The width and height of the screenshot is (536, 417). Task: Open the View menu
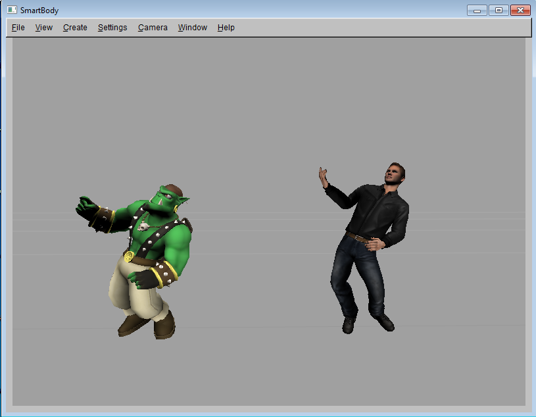pos(44,28)
